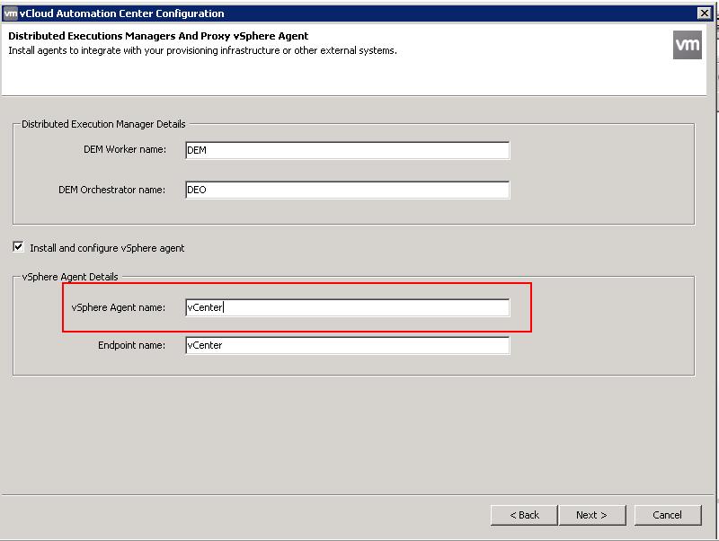Click the vSphere Agent Details group title
This screenshot has height=541, width=719.
pyautogui.click(x=70, y=277)
